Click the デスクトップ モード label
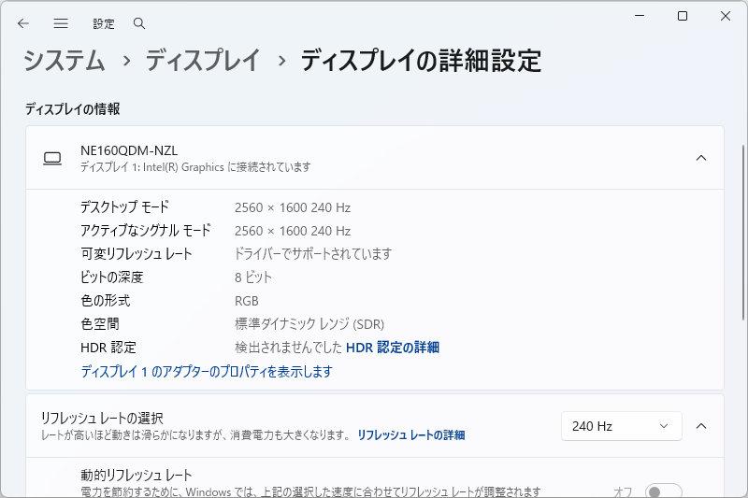Viewport: 748px width, 498px height. (125, 207)
